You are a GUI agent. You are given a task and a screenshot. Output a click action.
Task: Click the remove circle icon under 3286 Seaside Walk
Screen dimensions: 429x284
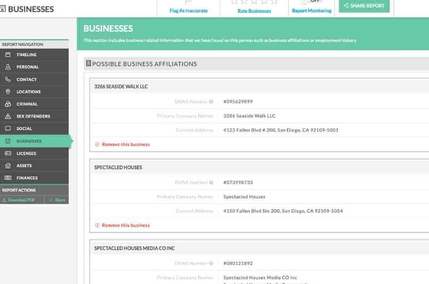[97, 144]
